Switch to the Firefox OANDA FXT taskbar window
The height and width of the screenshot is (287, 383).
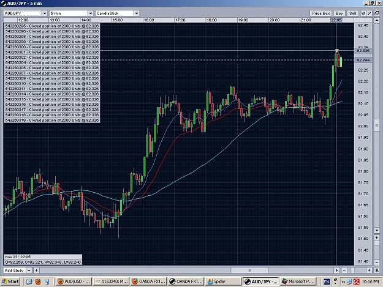[148, 281]
